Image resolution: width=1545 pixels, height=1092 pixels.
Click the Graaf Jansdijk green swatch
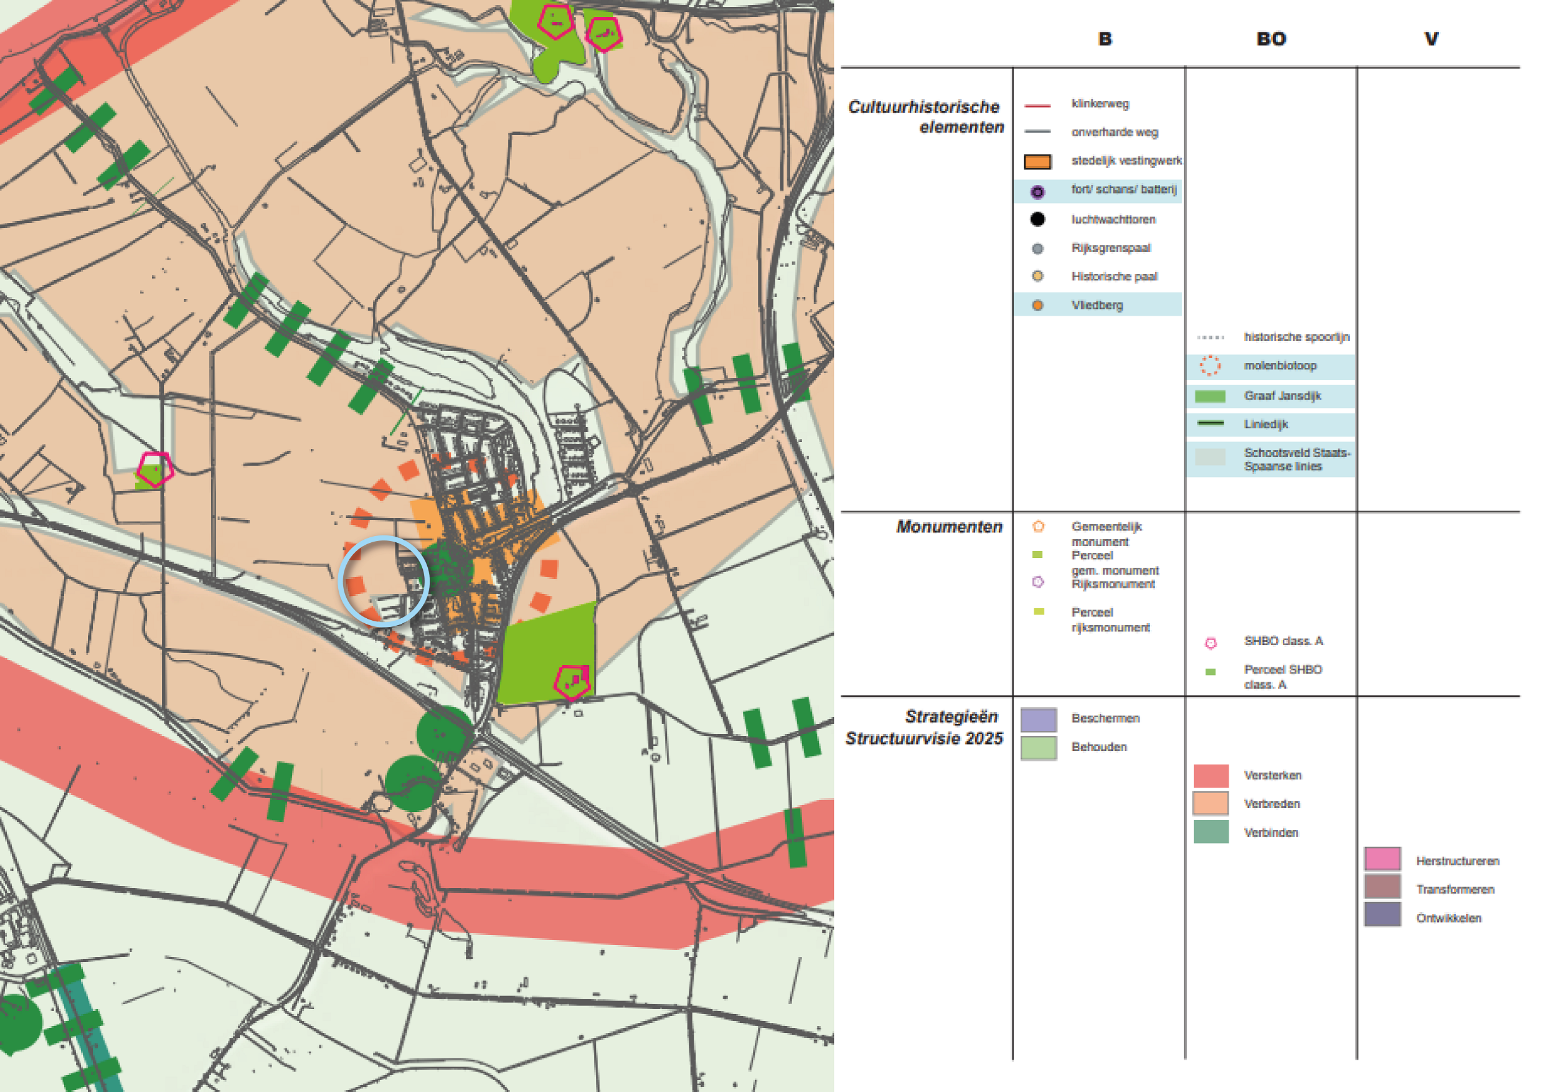click(x=1210, y=397)
